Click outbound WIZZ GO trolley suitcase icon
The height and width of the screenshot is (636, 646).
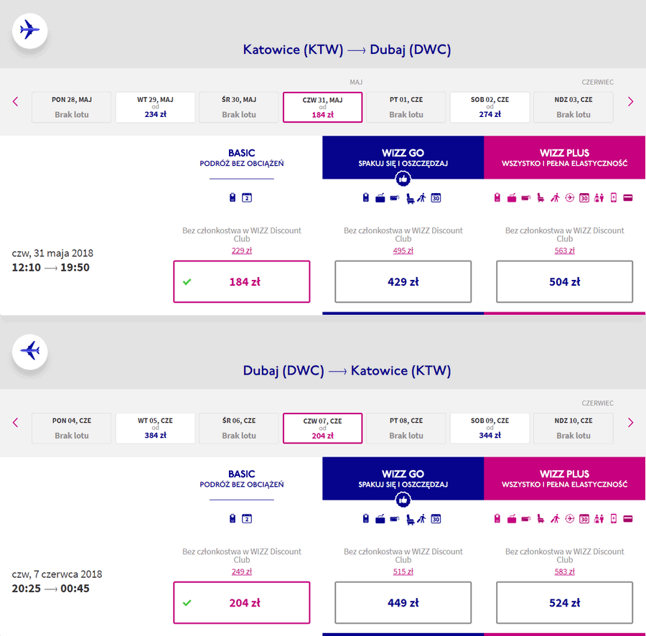pos(380,198)
